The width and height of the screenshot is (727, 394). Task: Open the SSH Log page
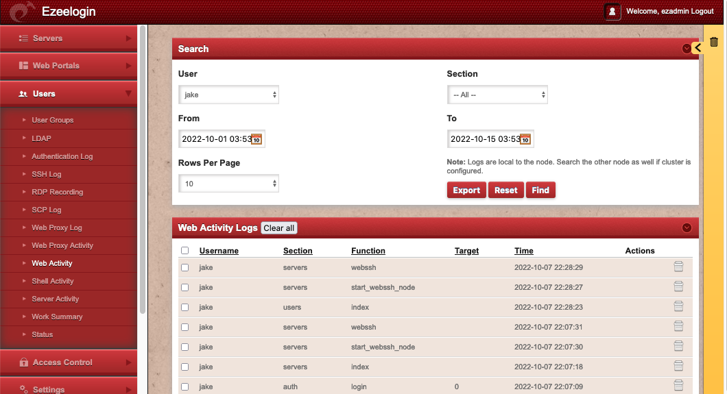47,175
